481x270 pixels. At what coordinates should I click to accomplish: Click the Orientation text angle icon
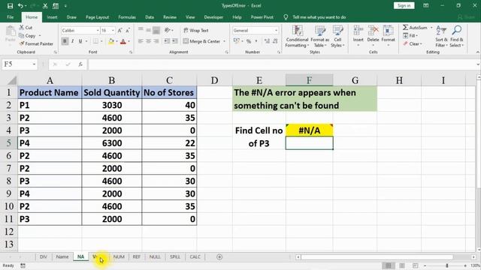167,30
